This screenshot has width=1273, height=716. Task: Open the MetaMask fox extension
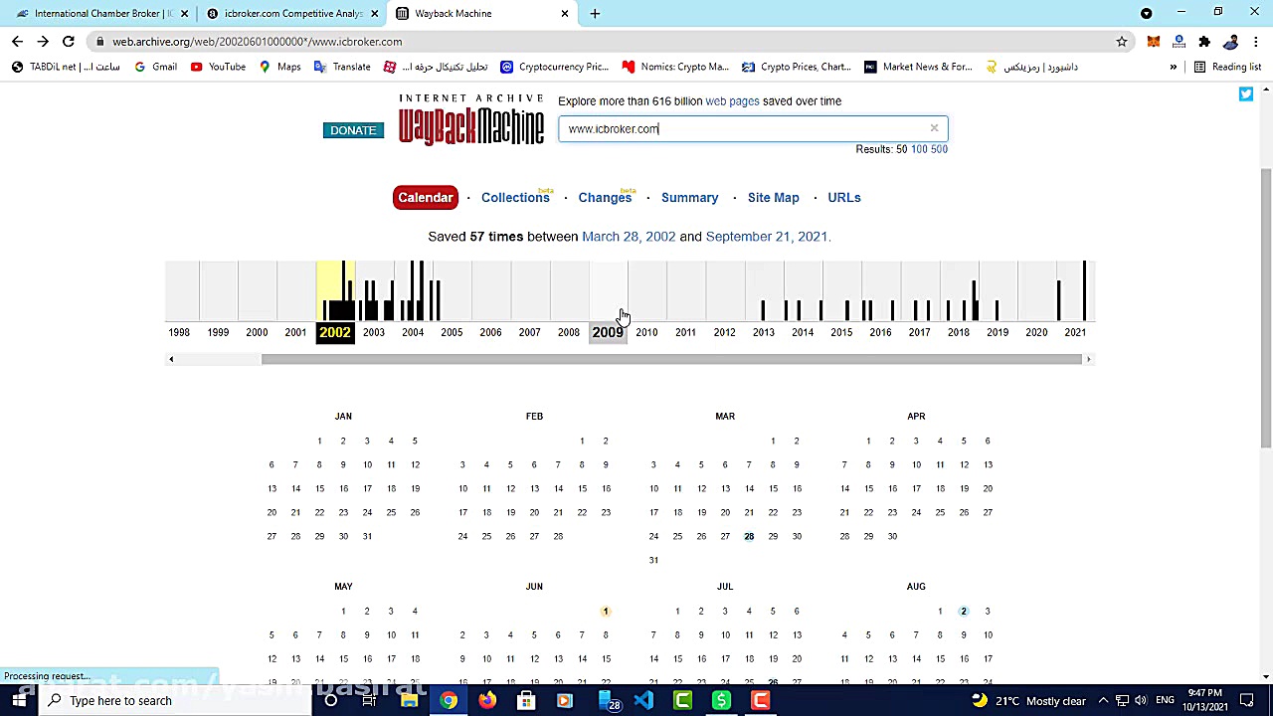[x=1153, y=42]
